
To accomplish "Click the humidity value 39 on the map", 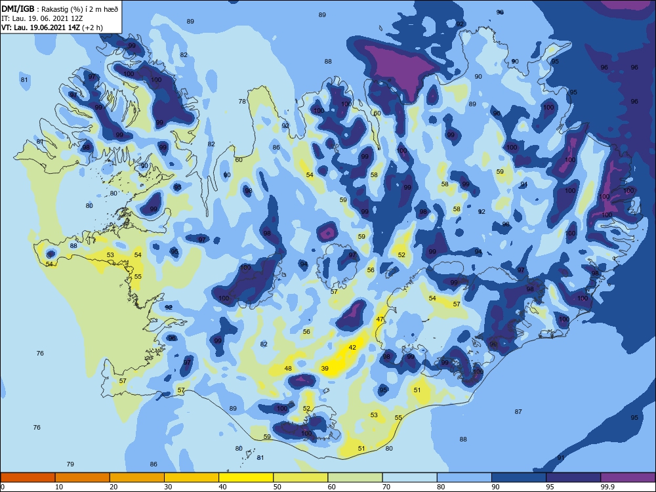I will (325, 369).
